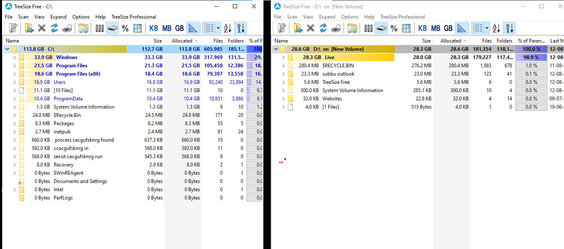Click Refresh icon in the C:\ window toolbar

[54, 28]
